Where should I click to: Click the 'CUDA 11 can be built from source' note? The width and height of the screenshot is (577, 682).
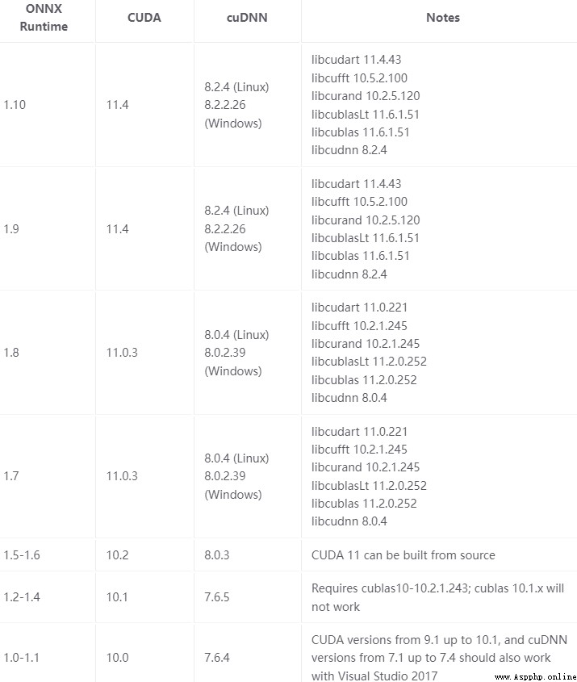click(x=403, y=555)
